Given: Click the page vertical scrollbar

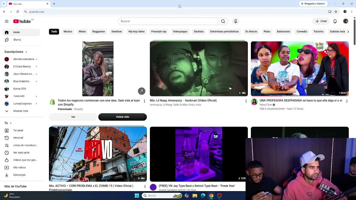Looking at the screenshot, I should click(355, 32).
